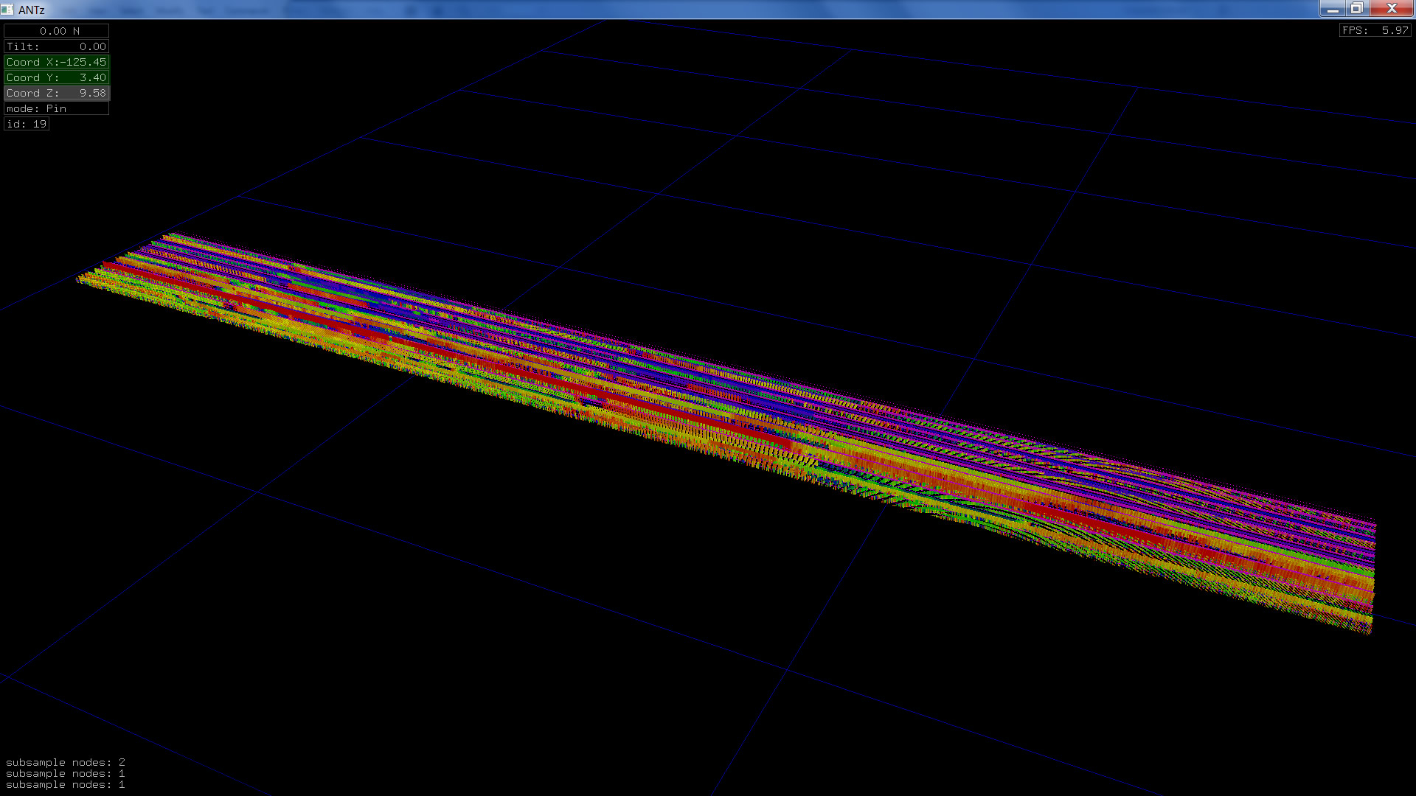This screenshot has width=1416, height=796.
Task: Select the Coord X field
Action: 57,62
